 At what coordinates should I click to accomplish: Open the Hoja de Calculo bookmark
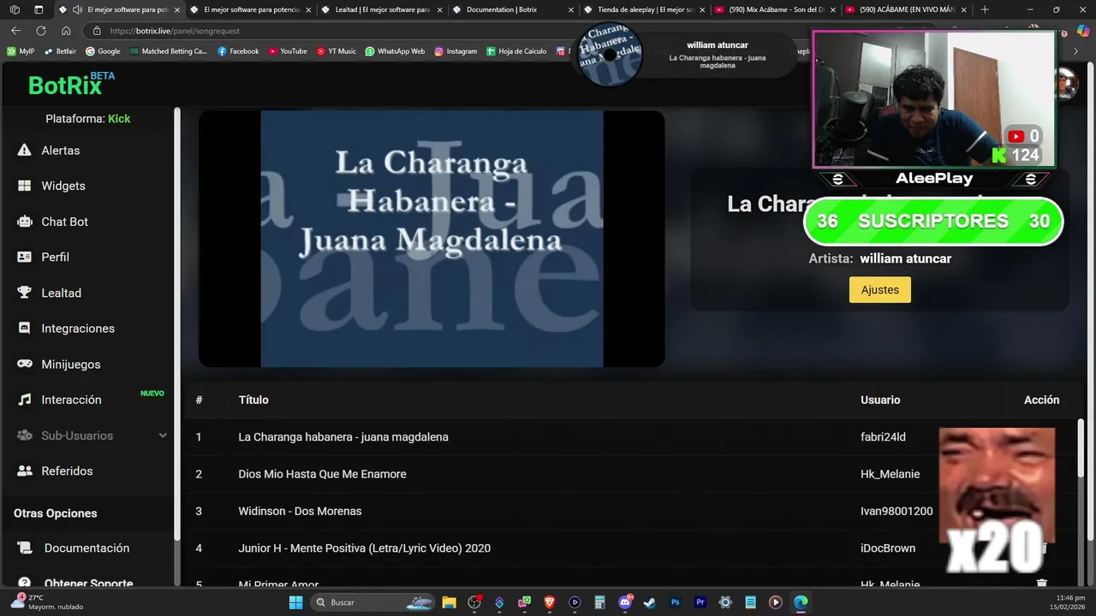click(x=516, y=51)
